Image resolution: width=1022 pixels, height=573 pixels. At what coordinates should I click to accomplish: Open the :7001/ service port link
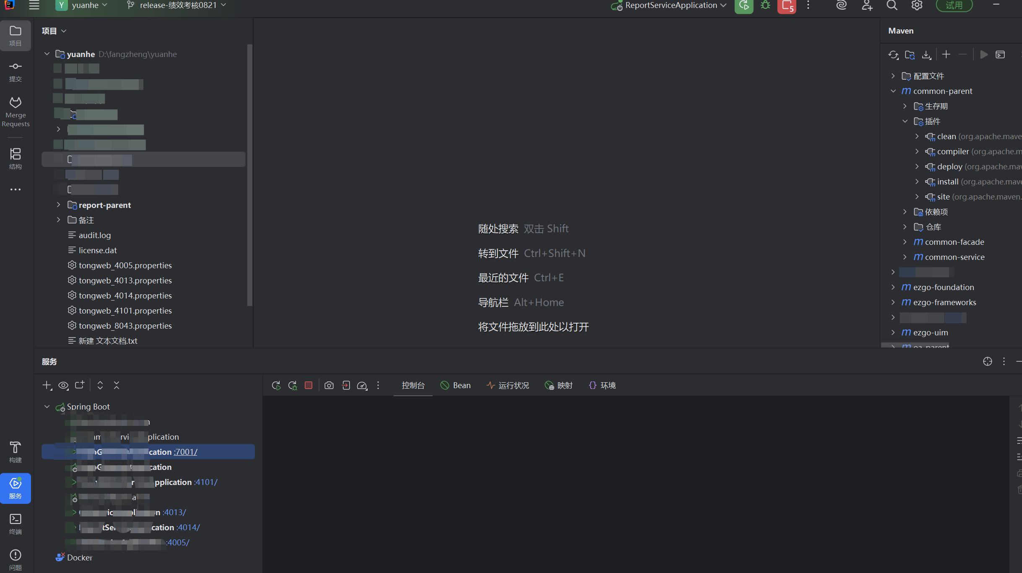click(185, 452)
